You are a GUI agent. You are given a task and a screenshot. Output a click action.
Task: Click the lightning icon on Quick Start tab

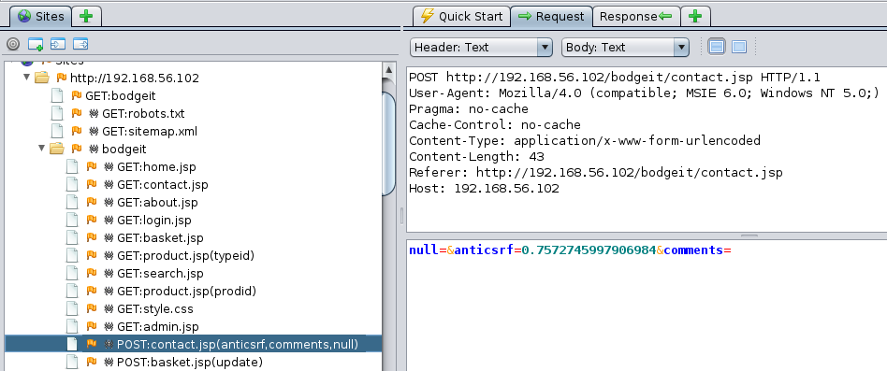coord(428,16)
